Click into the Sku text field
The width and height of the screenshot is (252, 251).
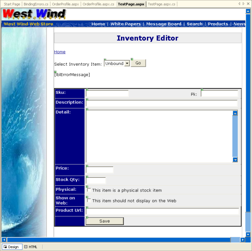point(107,94)
